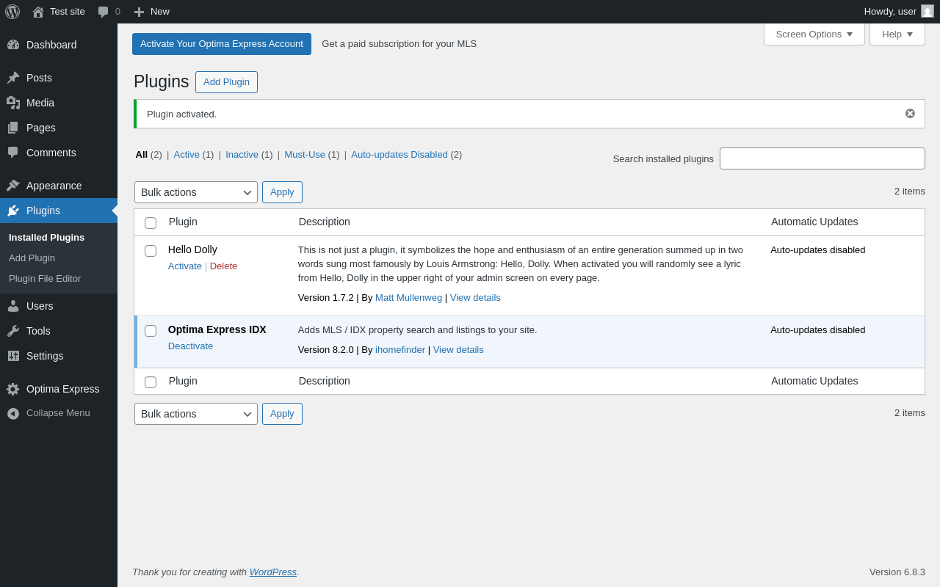
Task: Click the New plus icon
Action: [139, 12]
